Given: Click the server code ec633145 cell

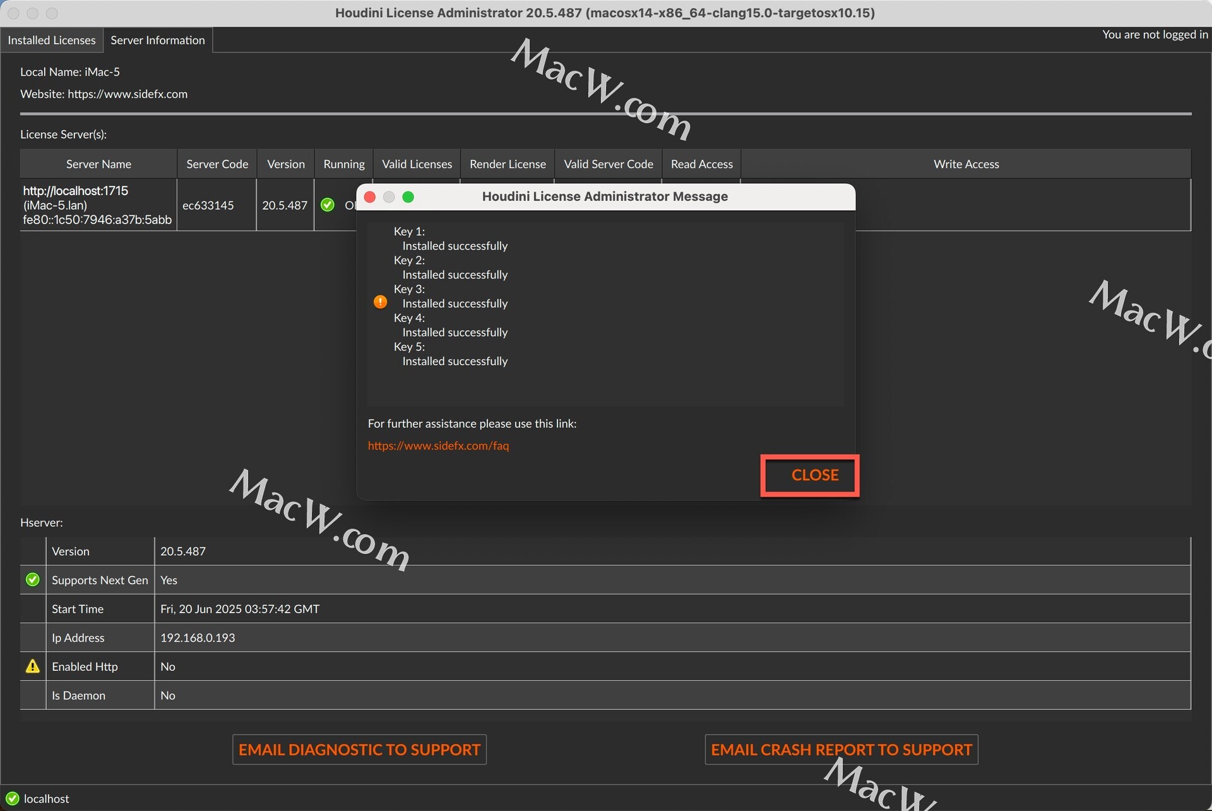Looking at the screenshot, I should 208,205.
